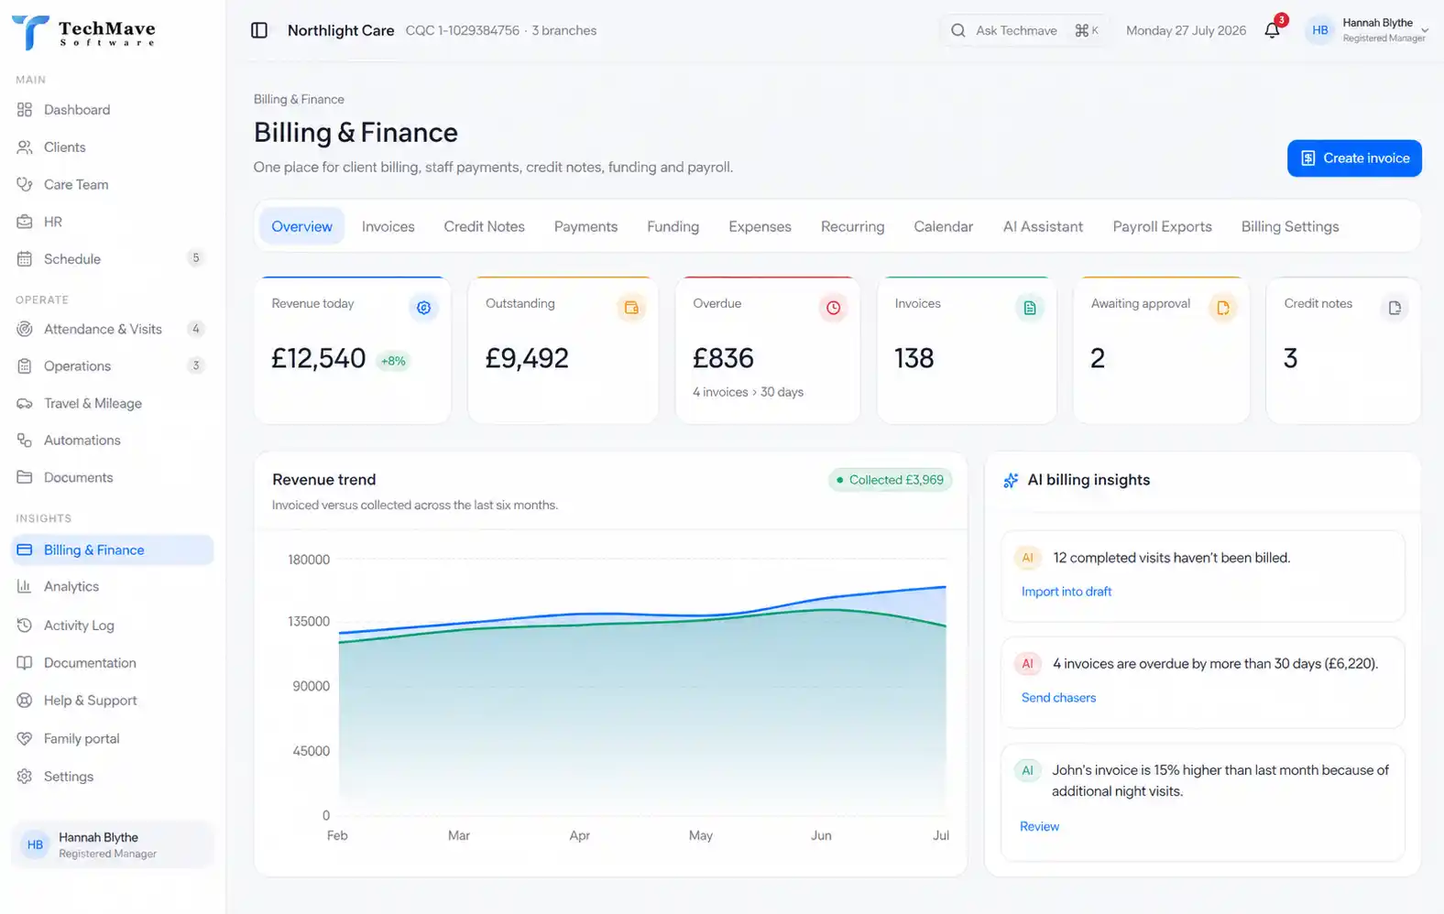Screen dimensions: 1444x914
Task: Expand the Hannah Blythe account dropdown chevron
Action: pos(1425,31)
